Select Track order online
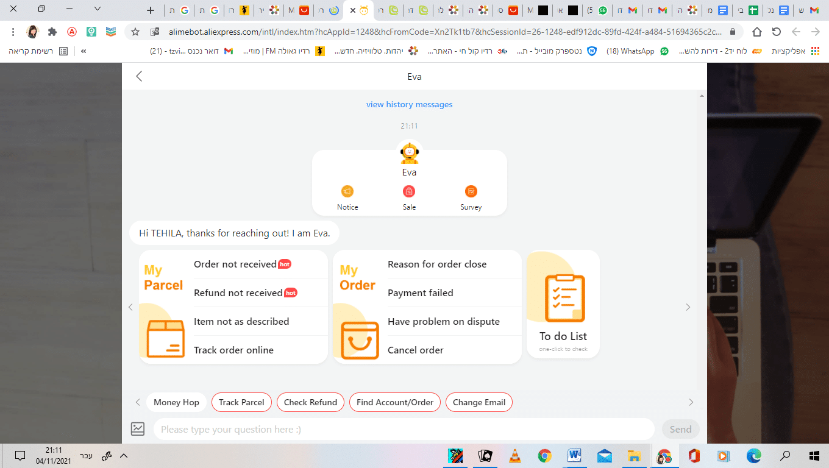Viewport: 829px width, 468px height. (233, 350)
